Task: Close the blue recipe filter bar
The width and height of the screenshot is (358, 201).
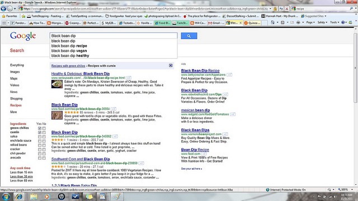Action: (171, 66)
